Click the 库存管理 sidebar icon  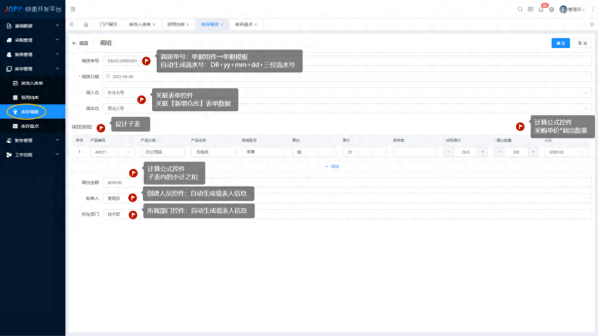(x=9, y=69)
